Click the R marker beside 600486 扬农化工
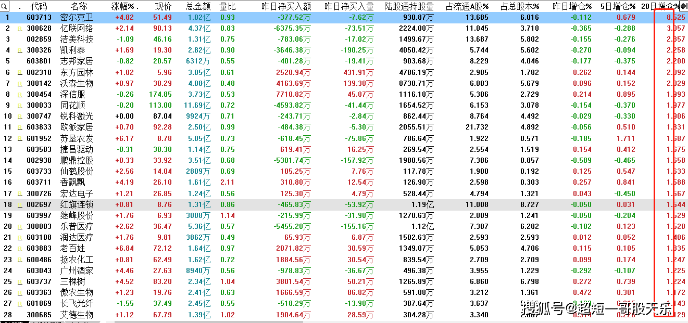 point(19,260)
